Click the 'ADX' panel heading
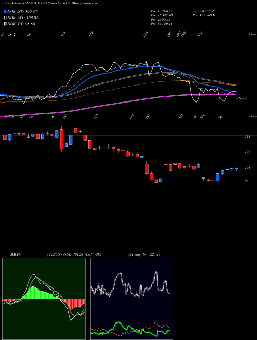 click(x=98, y=254)
